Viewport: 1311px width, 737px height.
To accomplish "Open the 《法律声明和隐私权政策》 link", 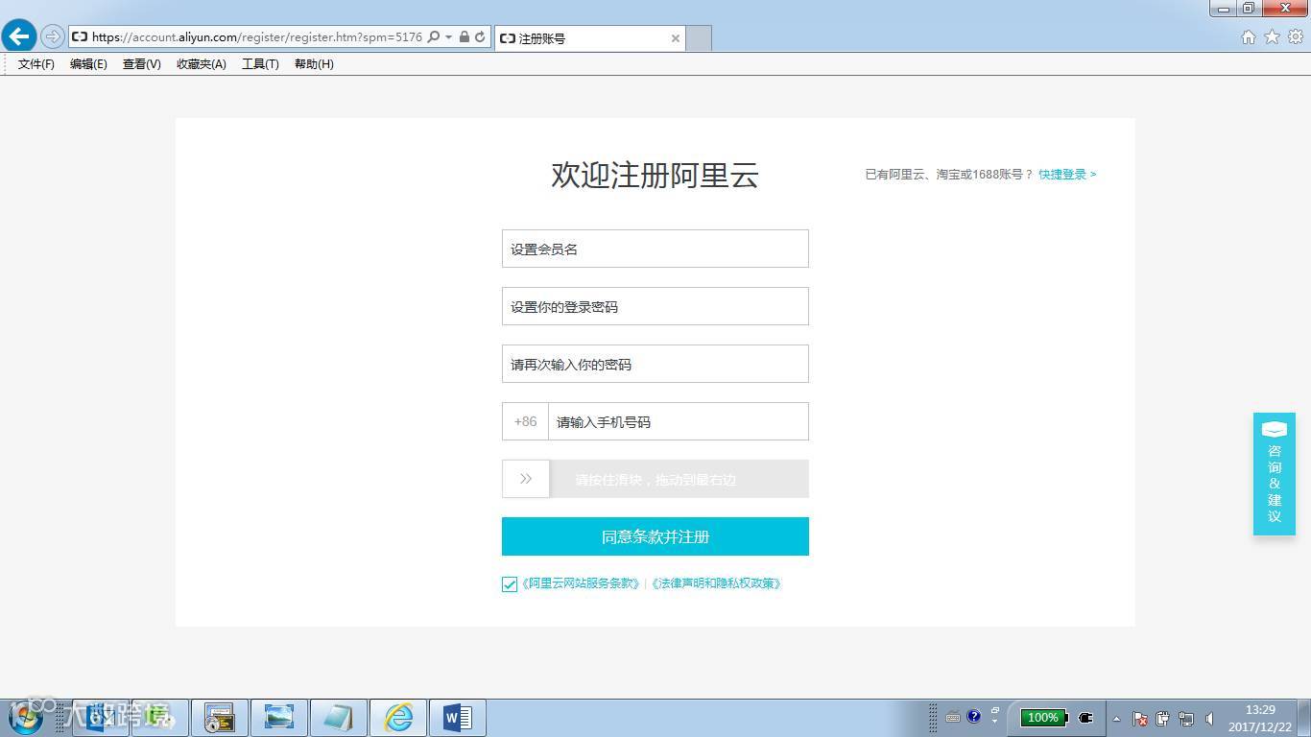I will (x=716, y=583).
